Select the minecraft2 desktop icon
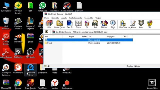This screenshot has width=160, height=90. 67,71
